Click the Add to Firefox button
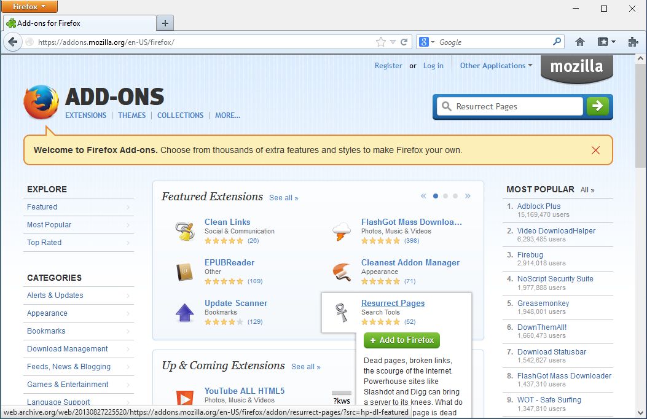Viewport: 647px width, 419px height. (x=401, y=340)
